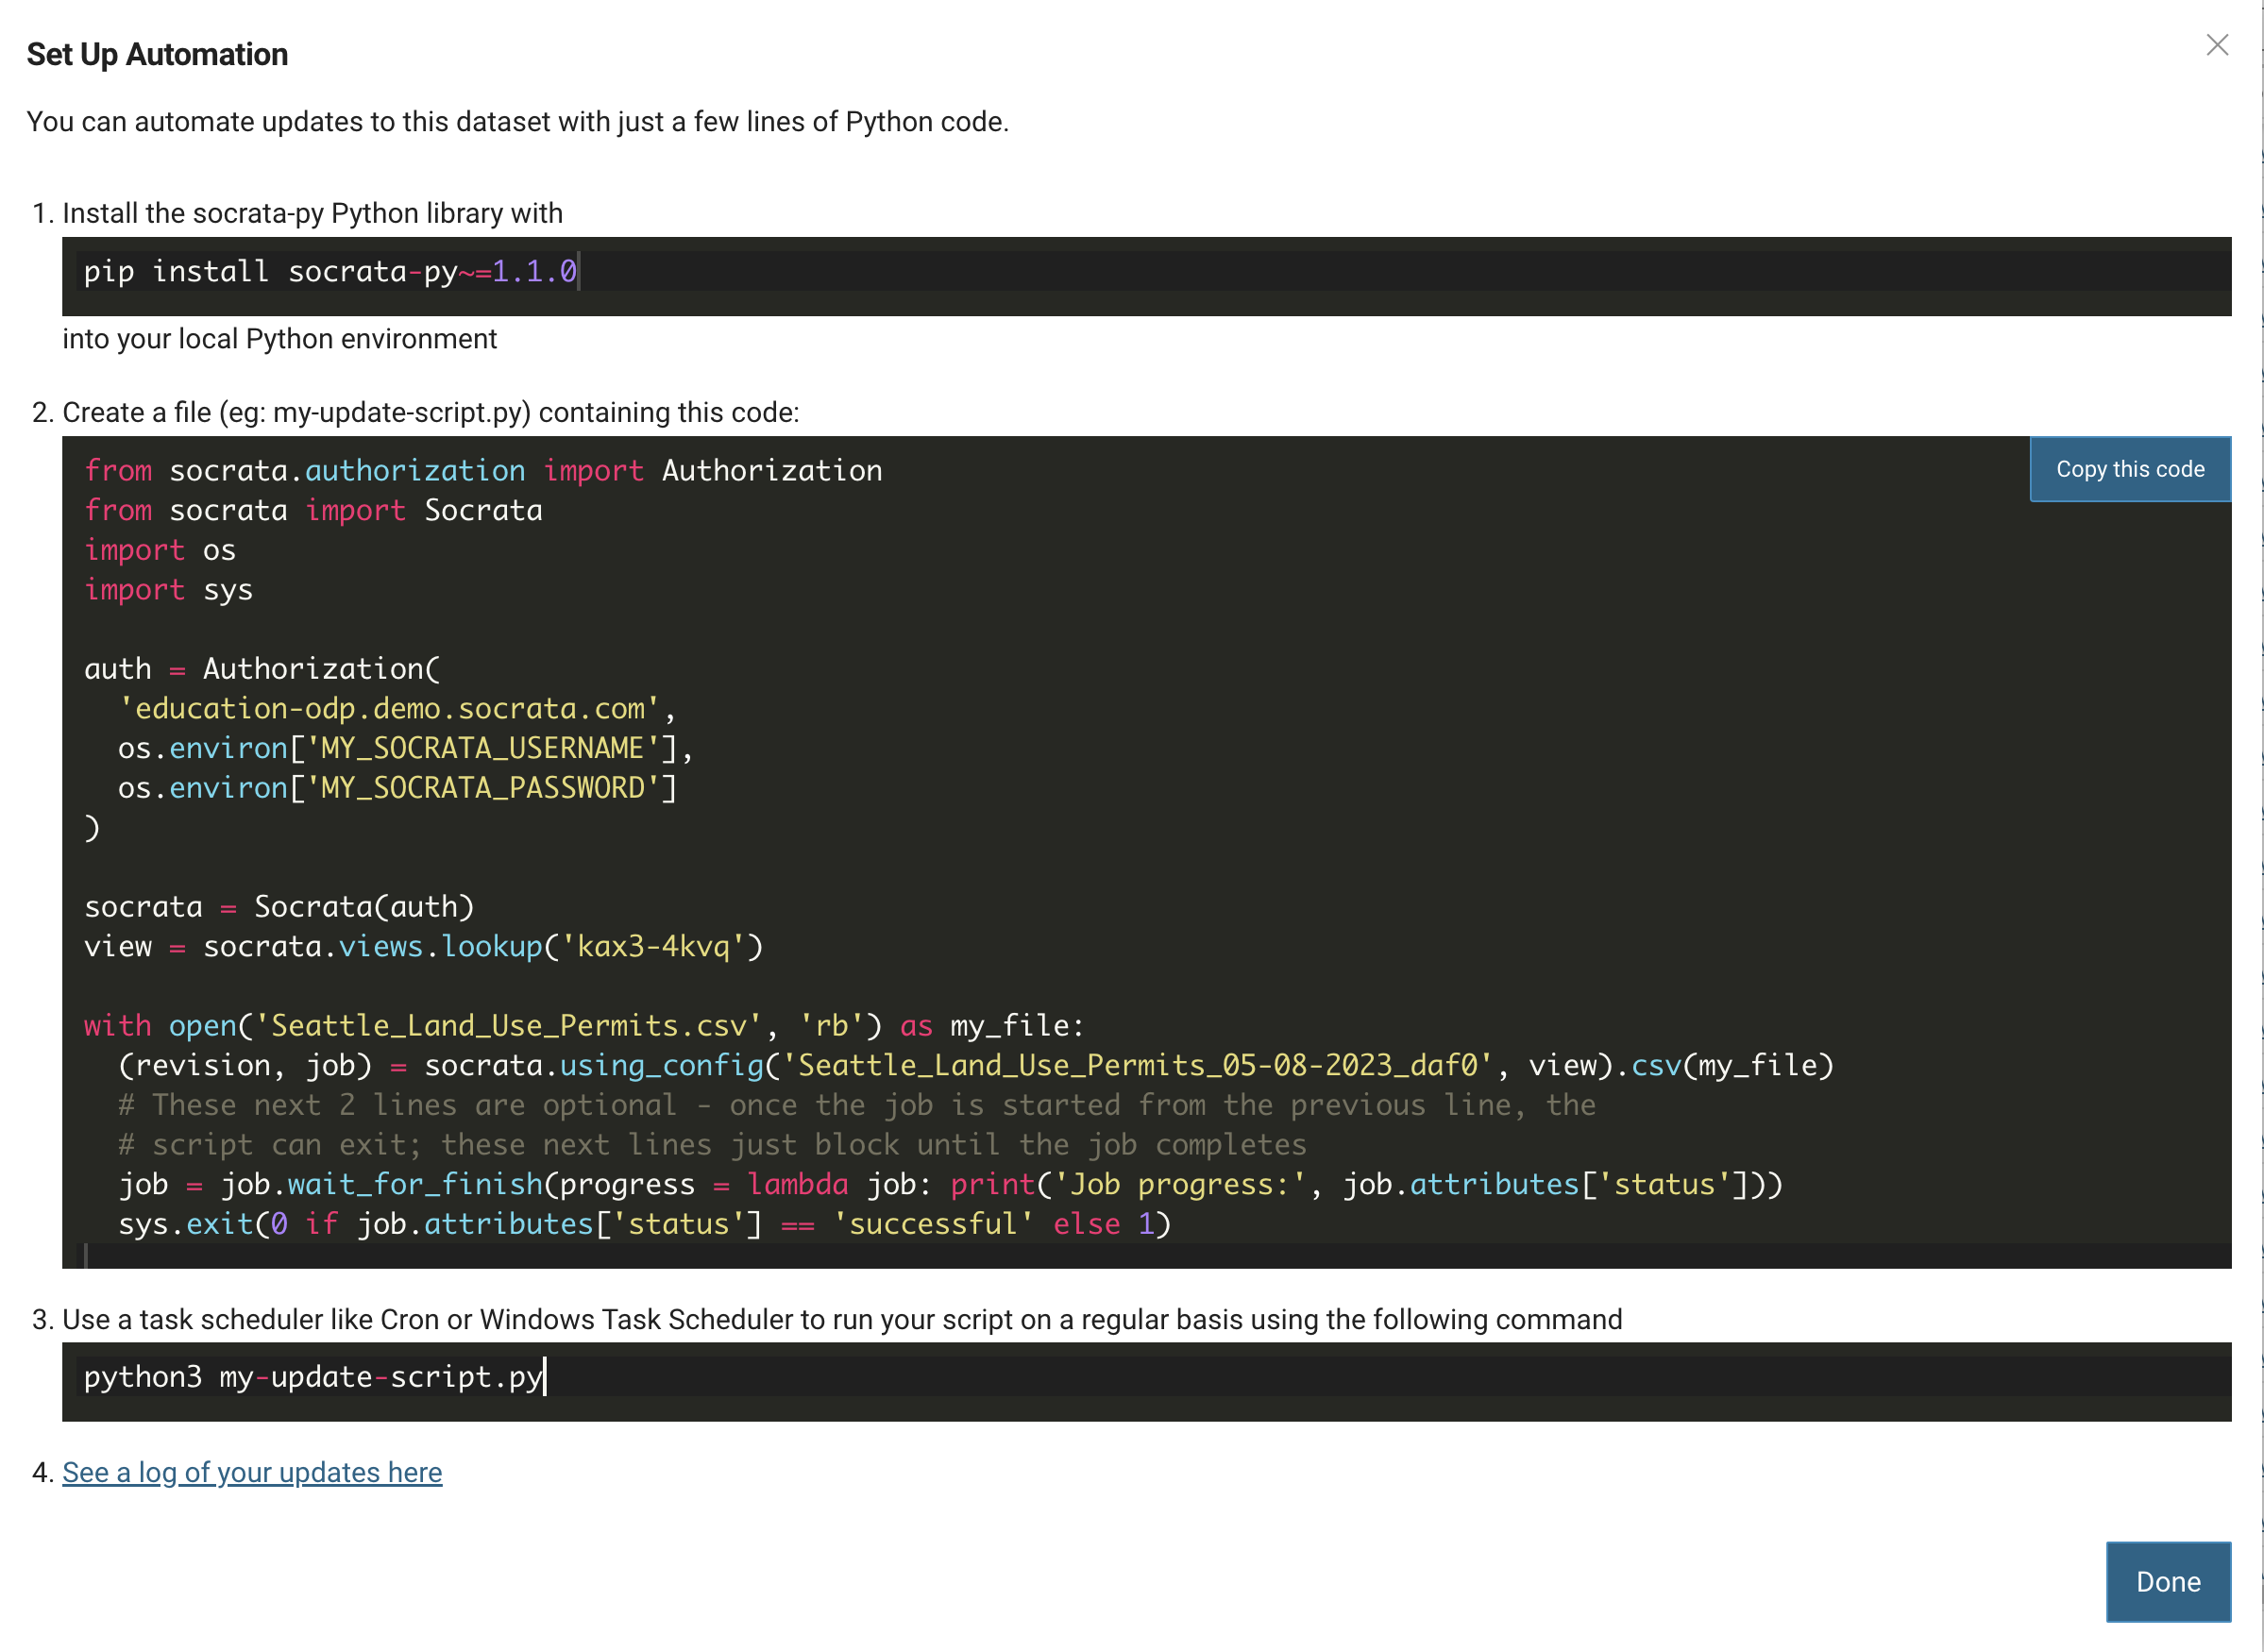The width and height of the screenshot is (2264, 1652).
Task: Click the 'socrata = Socrata(auth)' line
Action: (279, 907)
